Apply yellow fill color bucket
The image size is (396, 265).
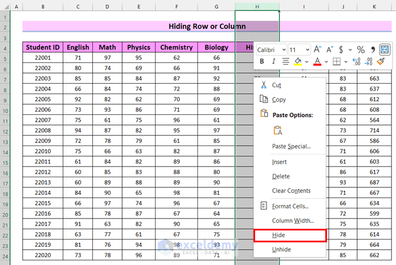pos(298,62)
